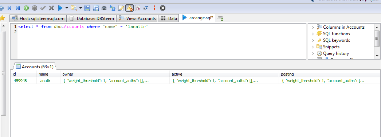Switch to View: Accounts tab

tap(137, 18)
